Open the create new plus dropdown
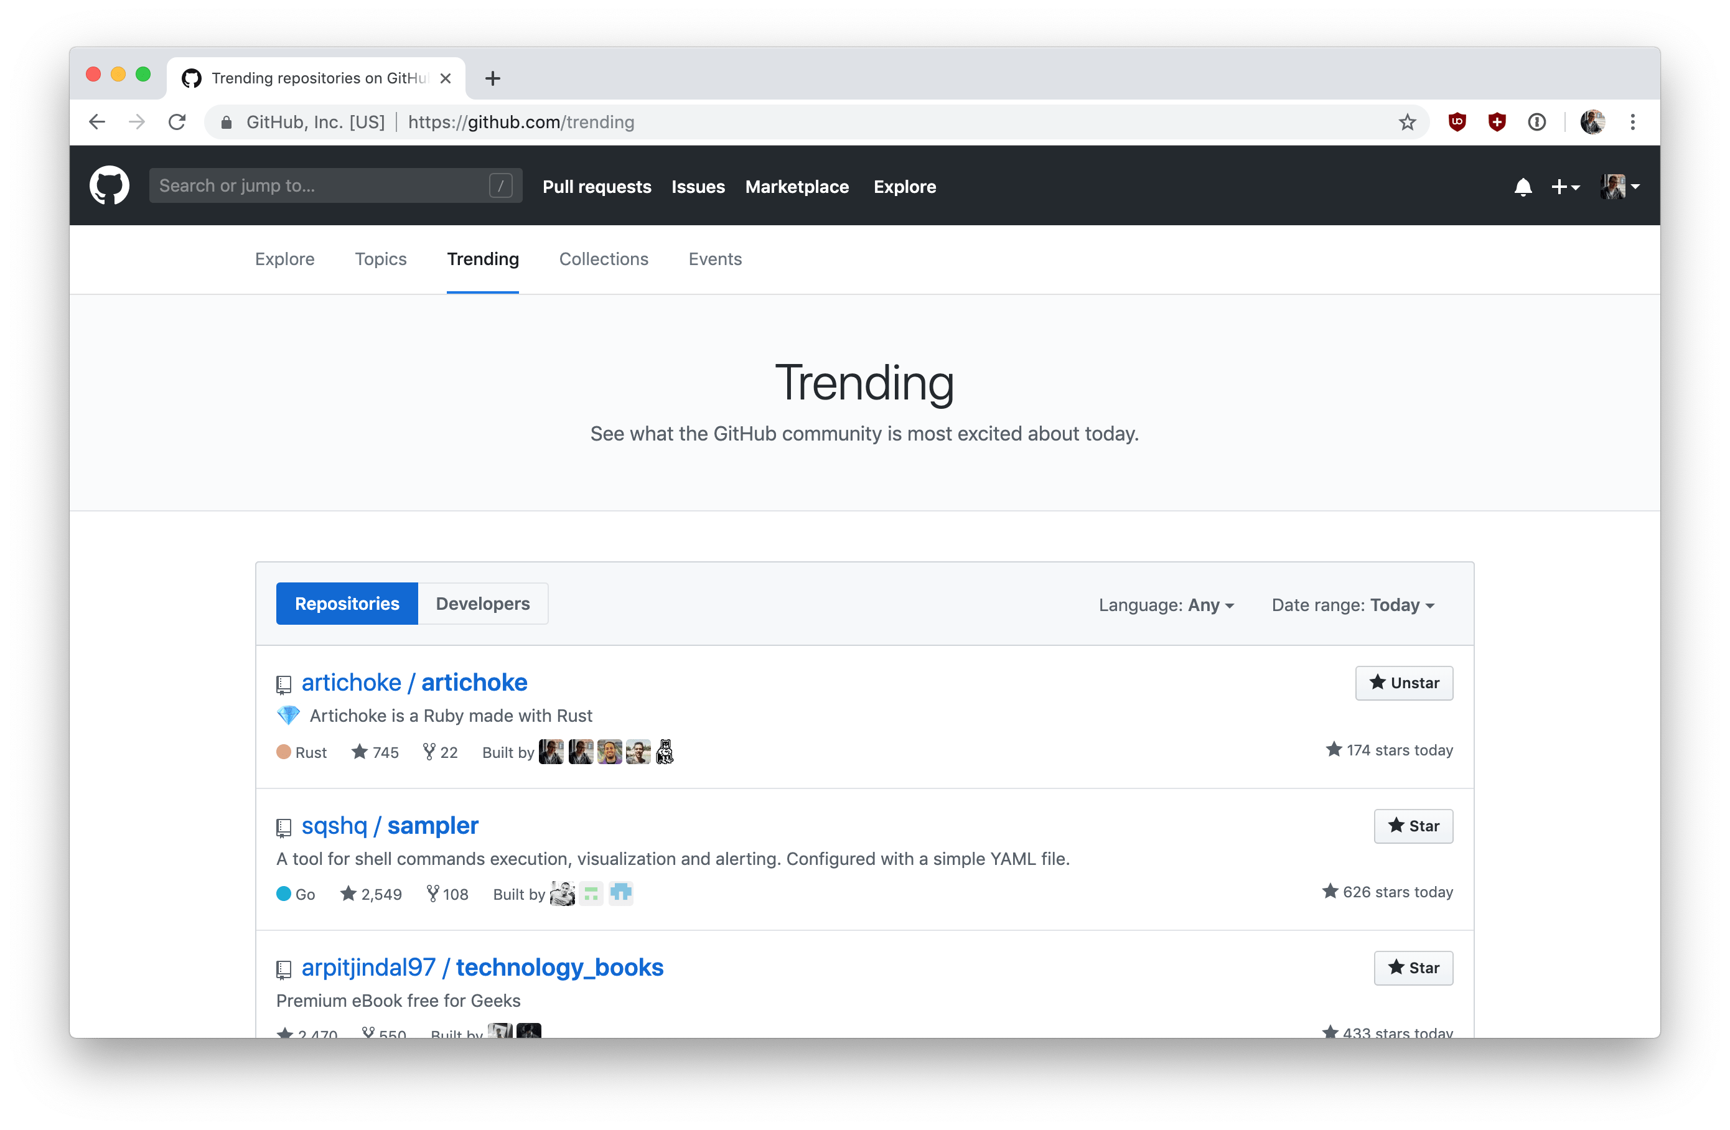This screenshot has width=1730, height=1130. [1564, 187]
